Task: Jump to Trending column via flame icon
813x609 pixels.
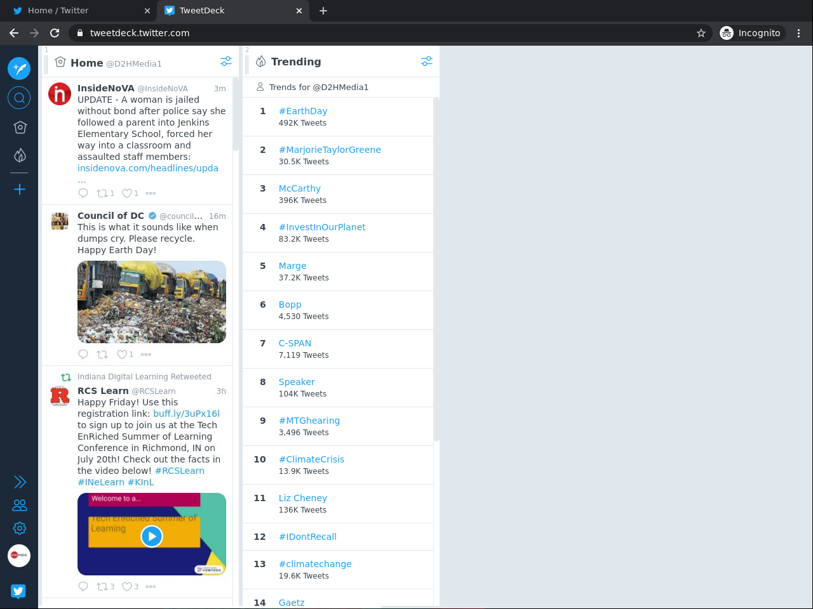Action: (x=20, y=155)
